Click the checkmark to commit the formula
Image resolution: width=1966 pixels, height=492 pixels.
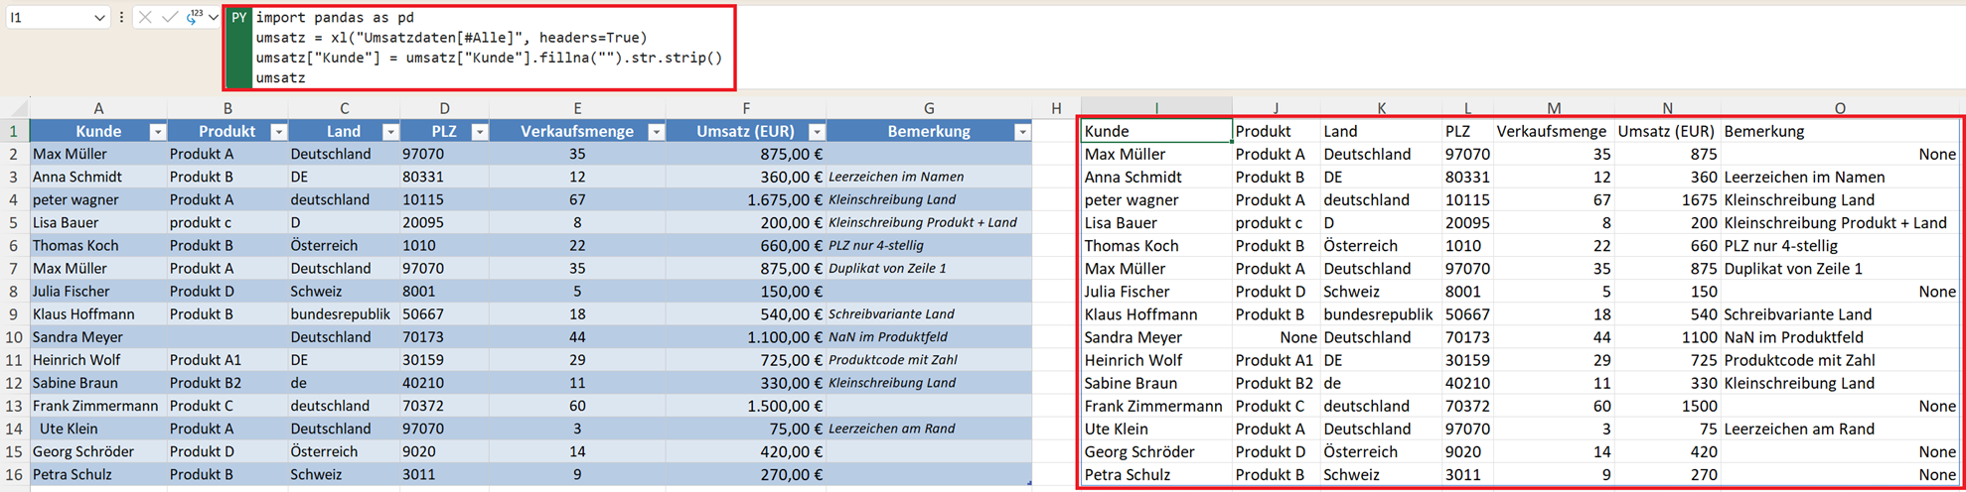pos(170,18)
